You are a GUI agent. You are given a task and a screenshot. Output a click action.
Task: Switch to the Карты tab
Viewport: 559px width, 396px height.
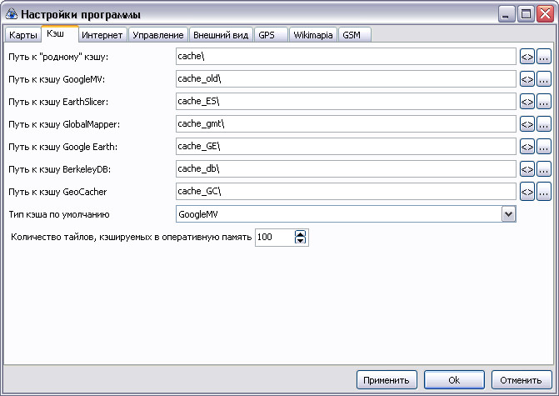[x=23, y=35]
